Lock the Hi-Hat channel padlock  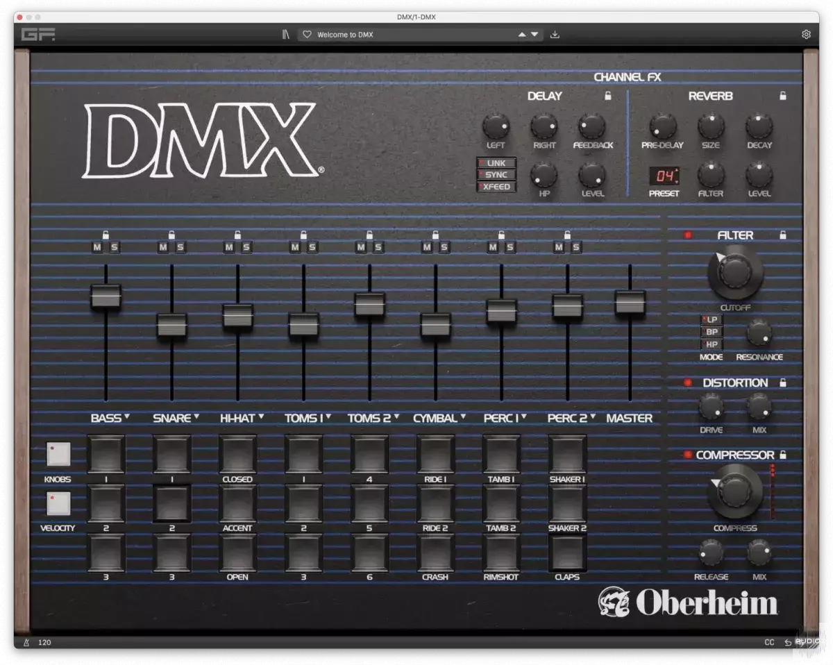click(237, 235)
